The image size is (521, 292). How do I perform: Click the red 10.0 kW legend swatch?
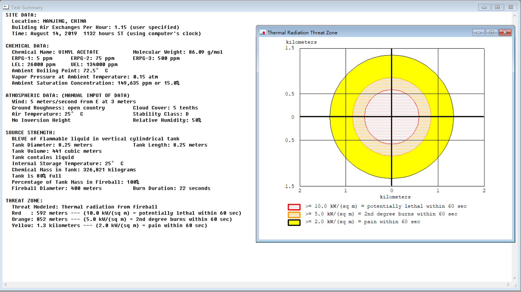[294, 207]
